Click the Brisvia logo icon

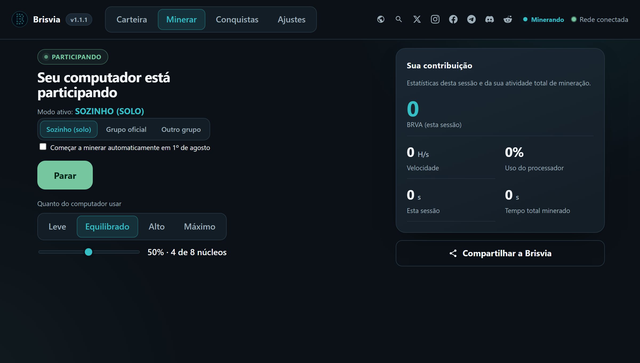coord(20,19)
